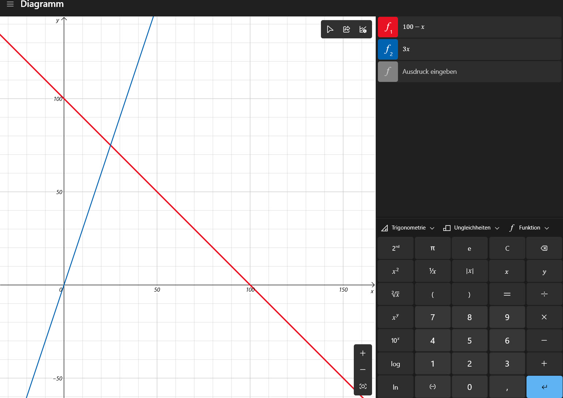Zoom out of the graph
Viewport: 563px width, 398px height.
coord(363,370)
